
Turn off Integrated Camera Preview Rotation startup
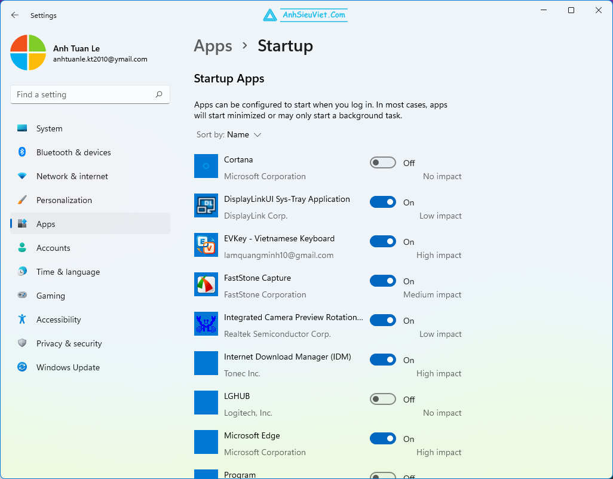(x=383, y=320)
